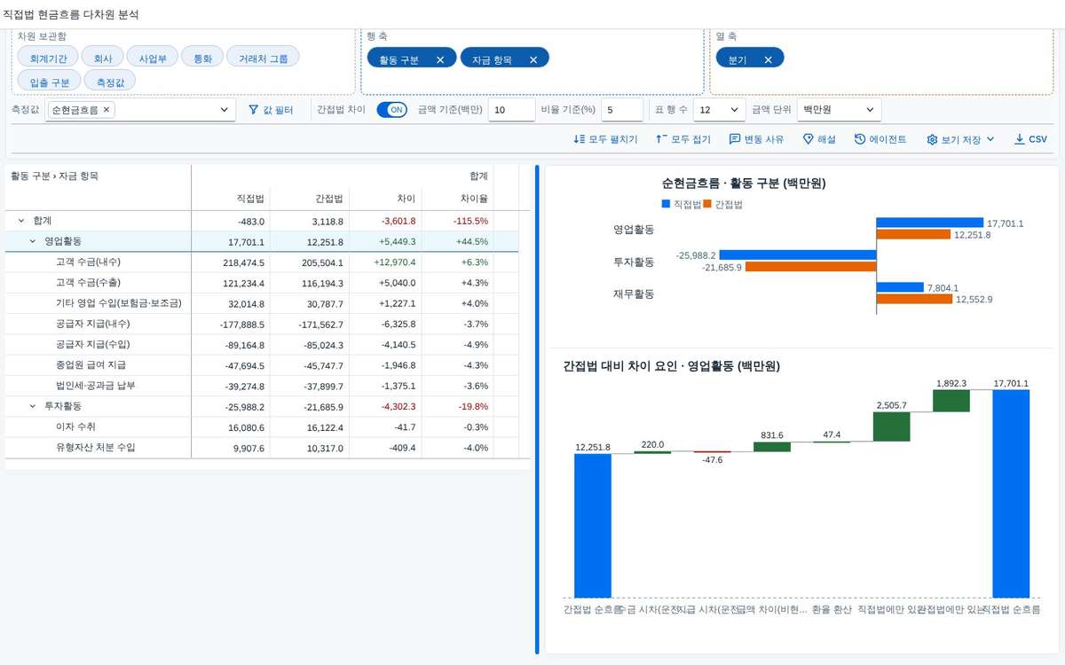
Task: Open 에이전트 history icon
Action: 860,139
